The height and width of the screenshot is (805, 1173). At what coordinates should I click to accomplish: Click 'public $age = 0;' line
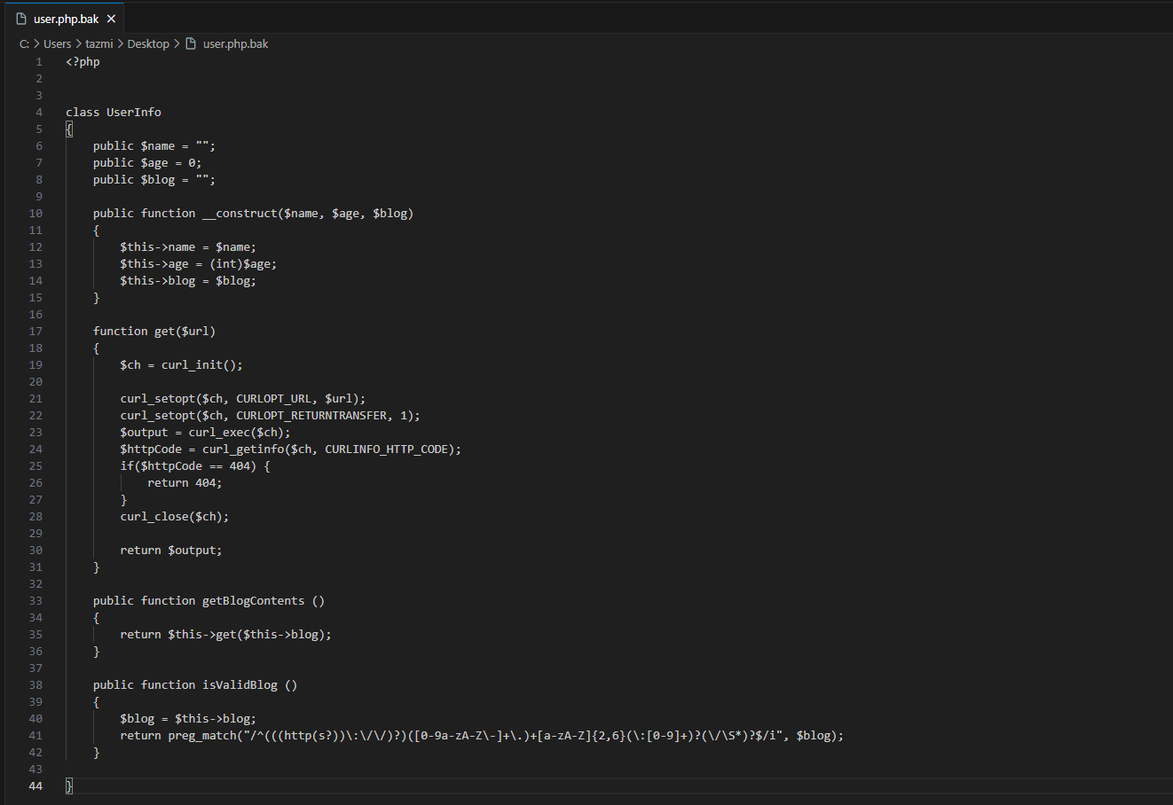click(x=147, y=163)
